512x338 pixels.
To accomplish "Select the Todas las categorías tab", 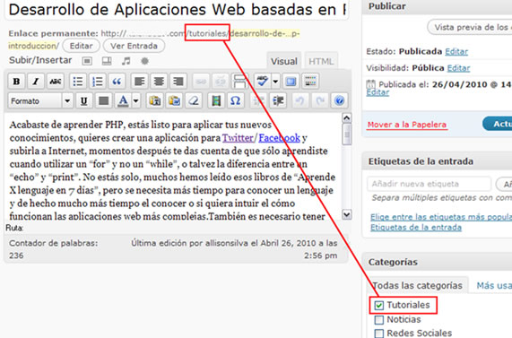I will point(417,285).
